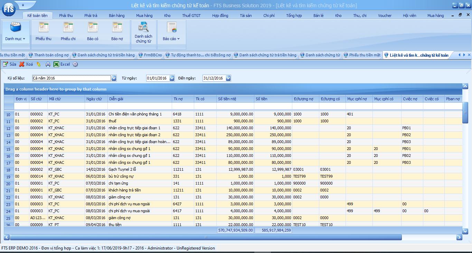The height and width of the screenshot is (253, 472).
Task: Click the yellow tag toolbar icon
Action: (39, 64)
